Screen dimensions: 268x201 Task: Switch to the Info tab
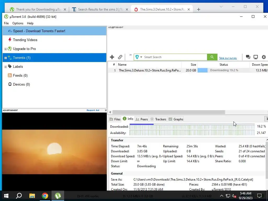coord(128,119)
